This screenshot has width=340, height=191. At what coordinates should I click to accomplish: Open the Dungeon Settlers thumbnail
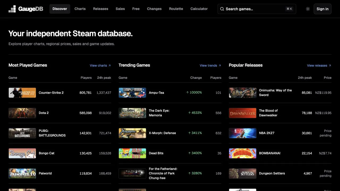coord(243,173)
